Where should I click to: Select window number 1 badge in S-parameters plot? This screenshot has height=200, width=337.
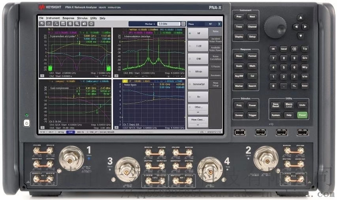[42, 76]
